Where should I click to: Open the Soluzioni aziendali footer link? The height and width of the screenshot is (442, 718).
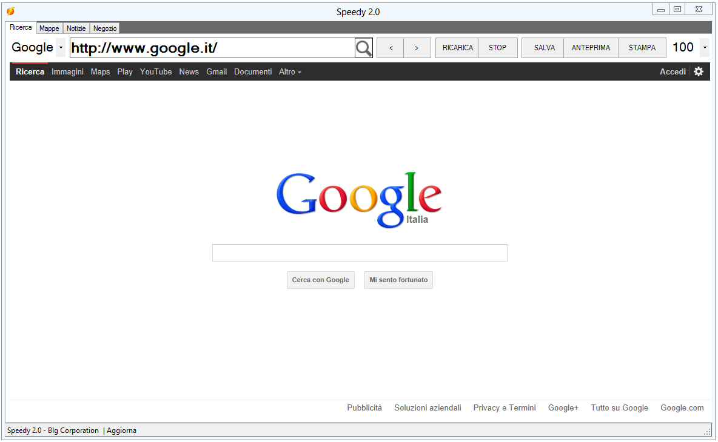[x=428, y=407]
